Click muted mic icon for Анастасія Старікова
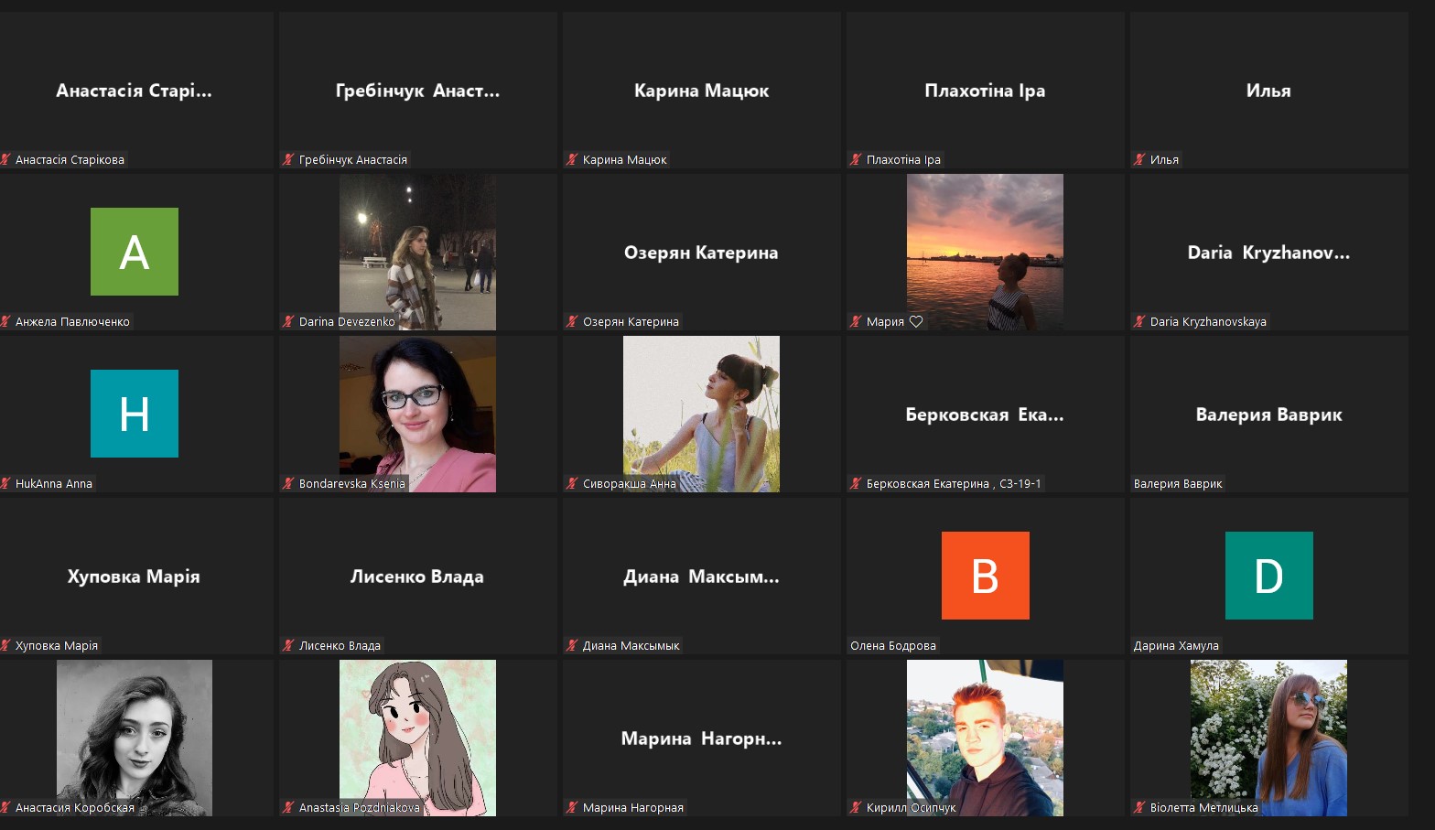This screenshot has height=830, width=1435. coord(5,159)
